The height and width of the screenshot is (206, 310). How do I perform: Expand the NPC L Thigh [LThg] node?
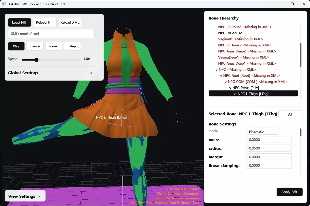point(235,94)
